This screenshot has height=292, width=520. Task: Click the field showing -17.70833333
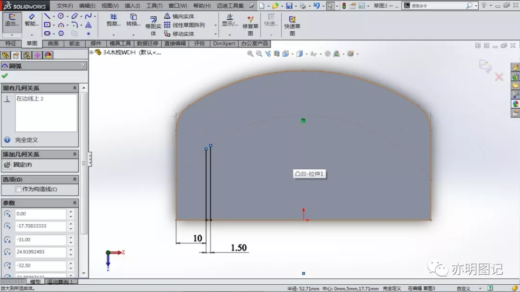(x=40, y=226)
